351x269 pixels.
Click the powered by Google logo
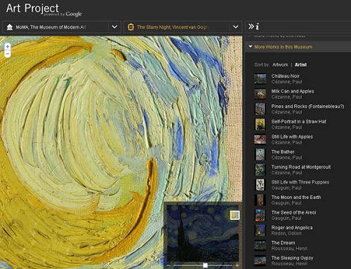[62, 14]
